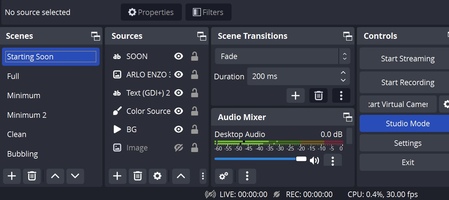449x200 pixels.
Task: Open the Audio Mixer options menu
Action: [247, 176]
